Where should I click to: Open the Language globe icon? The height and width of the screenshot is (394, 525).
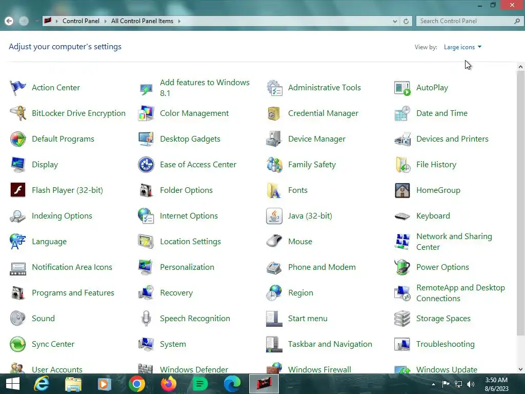click(x=18, y=242)
